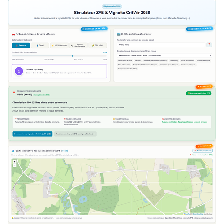Select the Nice Côte d'Azur chip
This screenshot has height=224, width=224.
coord(124,65)
